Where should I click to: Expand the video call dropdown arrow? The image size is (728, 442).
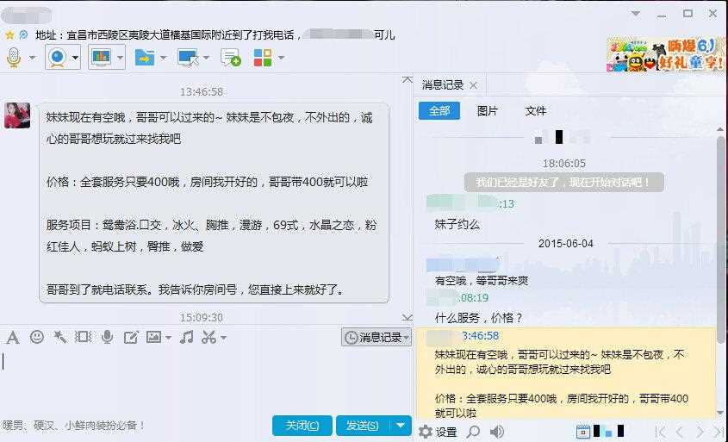pyautogui.click(x=75, y=58)
